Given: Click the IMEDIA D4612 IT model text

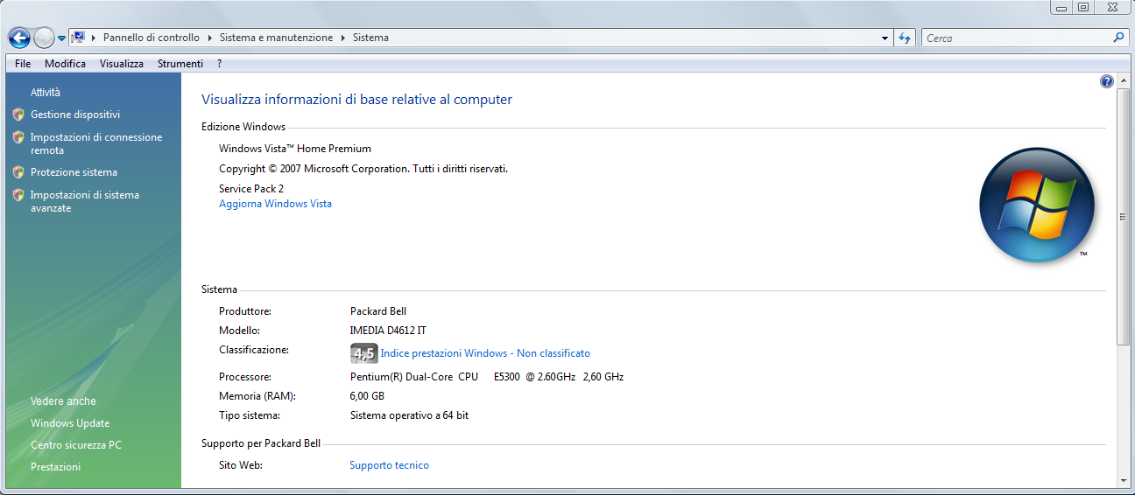Looking at the screenshot, I should pos(388,331).
